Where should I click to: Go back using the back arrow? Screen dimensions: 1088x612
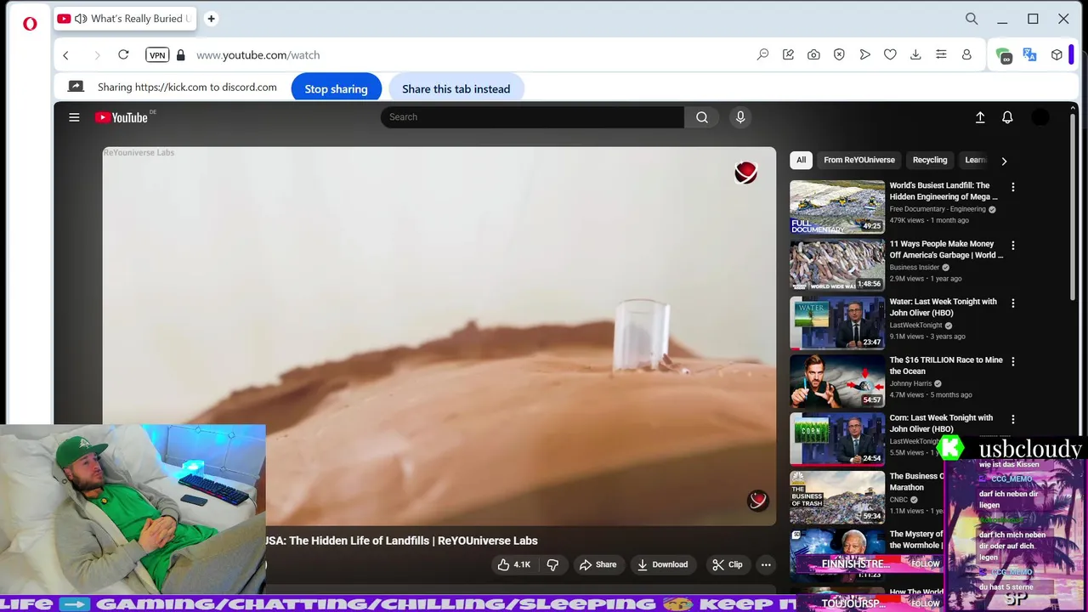pos(65,55)
